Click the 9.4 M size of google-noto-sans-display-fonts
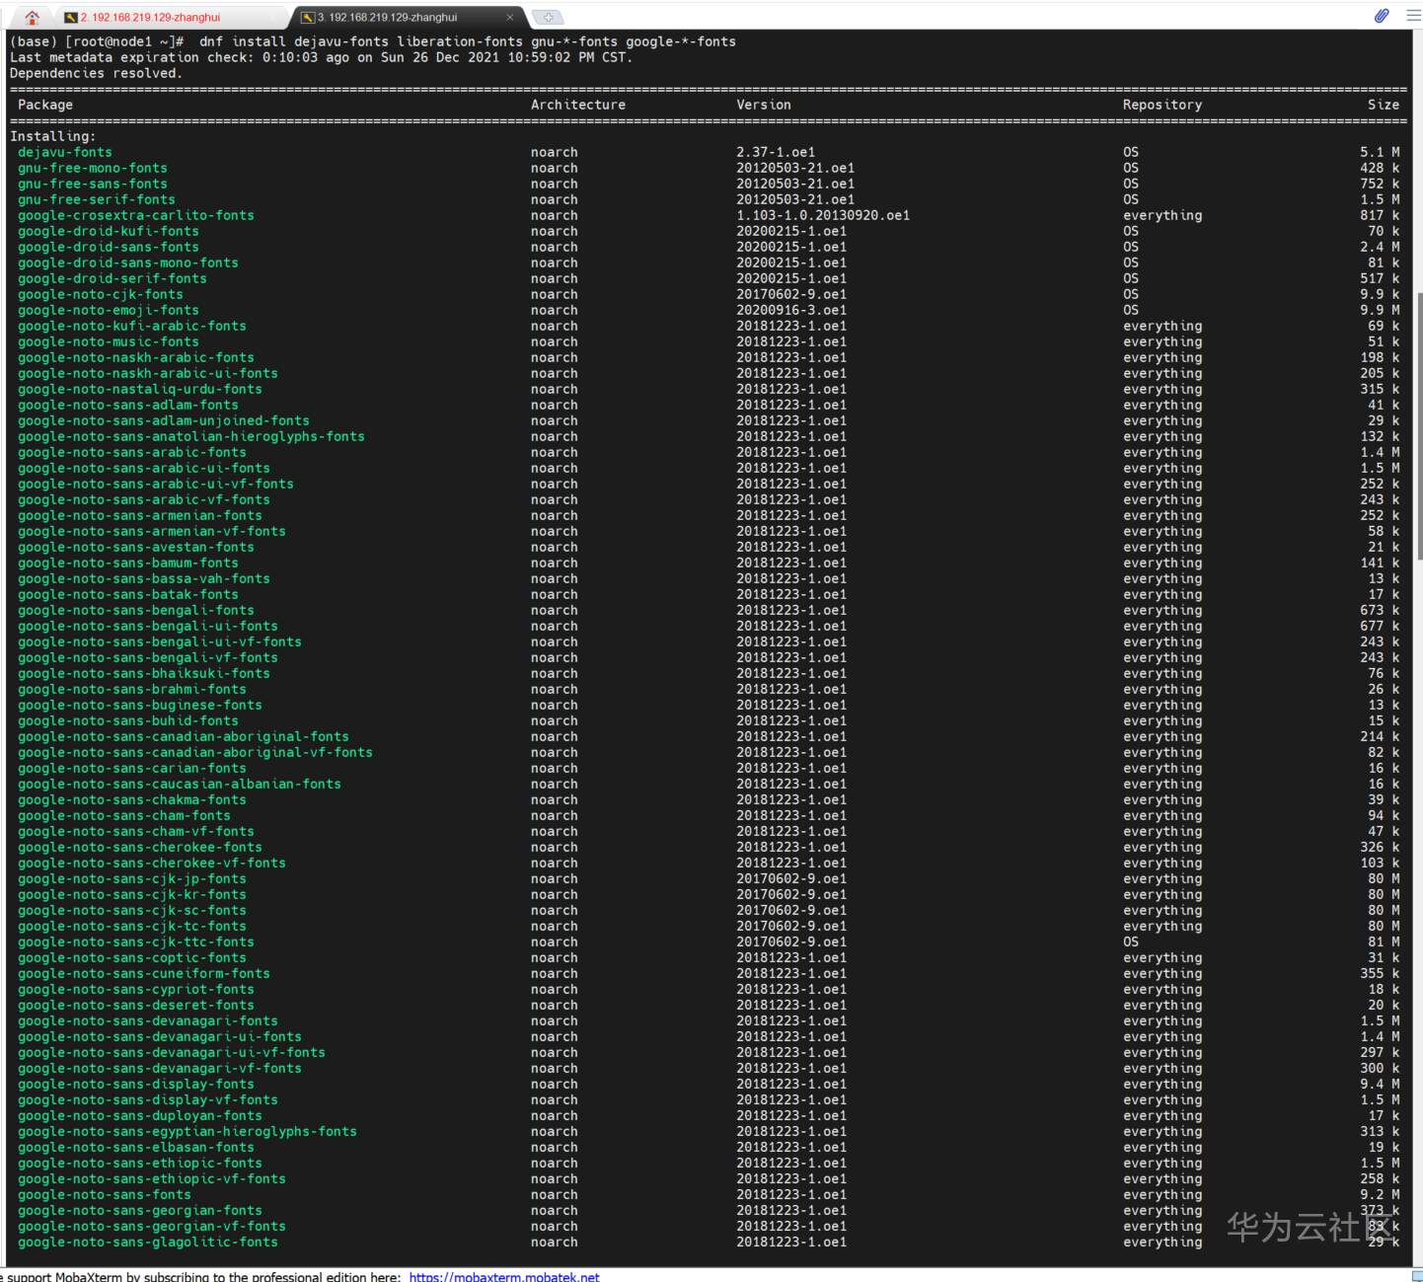Viewport: 1423px width, 1282px height. coord(1380,1084)
